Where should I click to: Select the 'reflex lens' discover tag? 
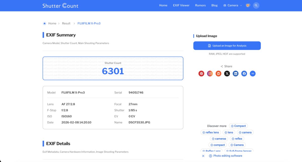pos(211,132)
